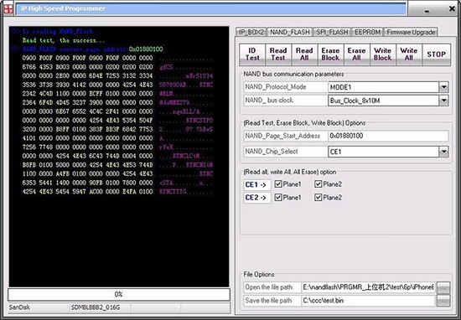Viewport: 461px width, 320px height.
Task: Click the 0% progress bar
Action: 119,294
